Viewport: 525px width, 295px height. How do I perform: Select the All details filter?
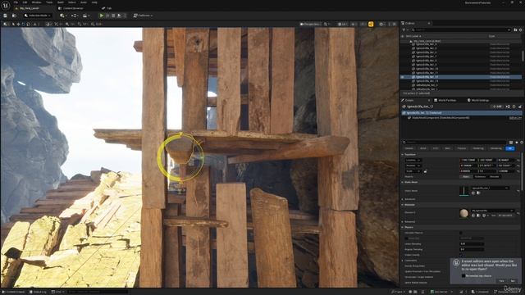pyautogui.click(x=510, y=148)
